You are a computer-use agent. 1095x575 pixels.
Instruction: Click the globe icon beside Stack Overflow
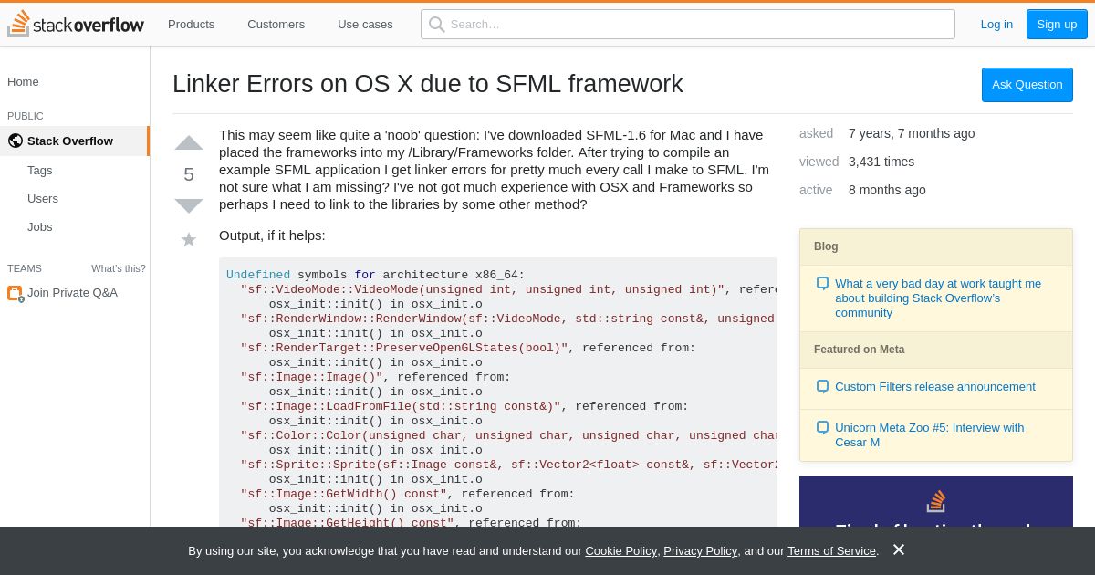pos(15,141)
